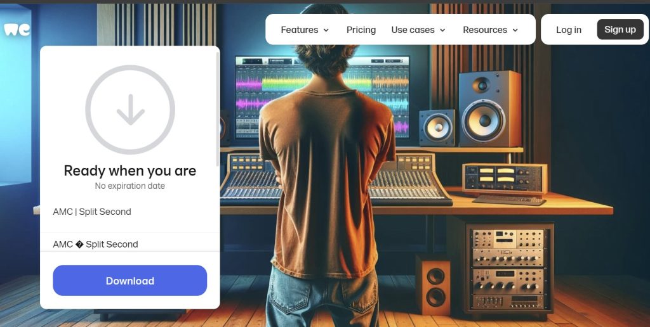The image size is (650, 327).
Task: Click the blue Download button
Action: (x=129, y=281)
